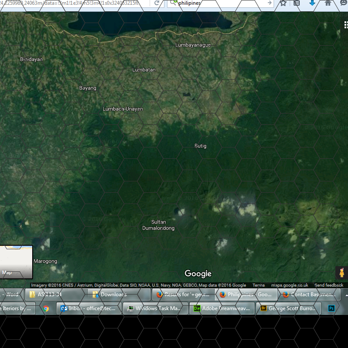Open the Photoshop taskbar icon
Image resolution: width=348 pixels, height=348 pixels.
pos(331,308)
